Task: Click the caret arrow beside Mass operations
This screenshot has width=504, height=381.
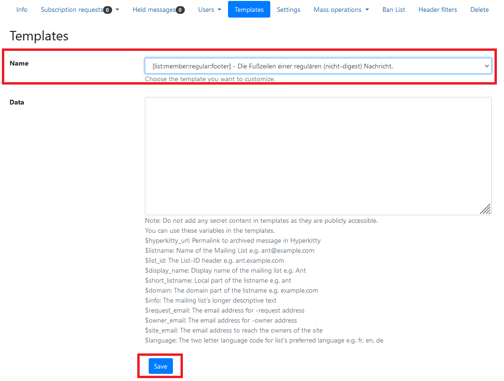Action: (x=367, y=10)
